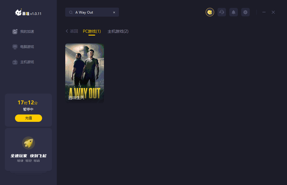Click the 全速玩家 快到飞起 banner text
Viewport: 287px width, 185px height.
29,156
